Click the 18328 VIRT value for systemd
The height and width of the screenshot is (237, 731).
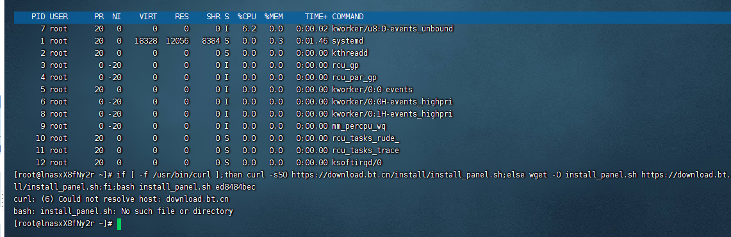(x=146, y=41)
